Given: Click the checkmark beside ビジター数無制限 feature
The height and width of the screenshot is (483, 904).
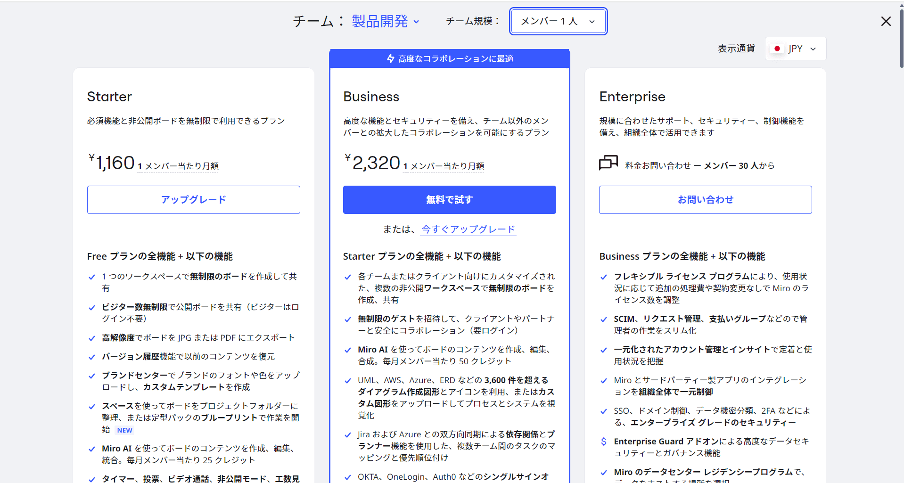Looking at the screenshot, I should [92, 308].
